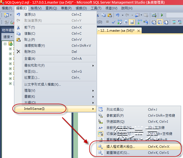This screenshot has width=183, height=158.
Task: Click the database combo box on toolbar
Action: pyautogui.click(x=174, y=15)
